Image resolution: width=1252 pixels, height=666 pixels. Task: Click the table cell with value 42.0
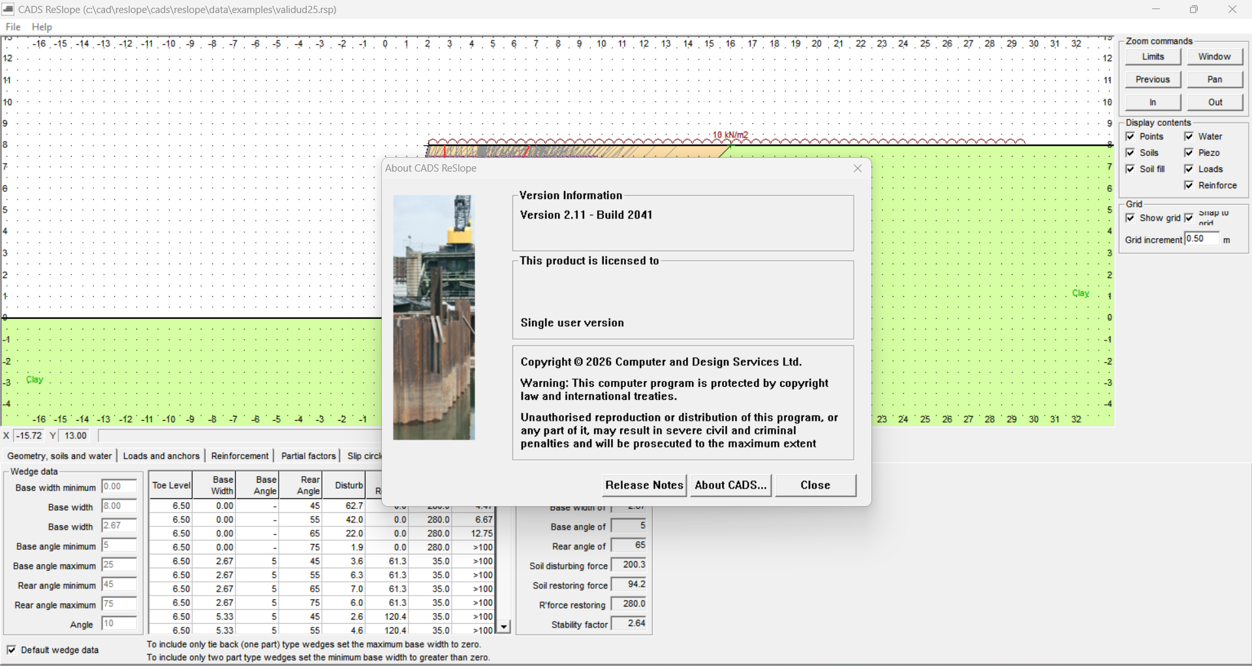(x=344, y=520)
